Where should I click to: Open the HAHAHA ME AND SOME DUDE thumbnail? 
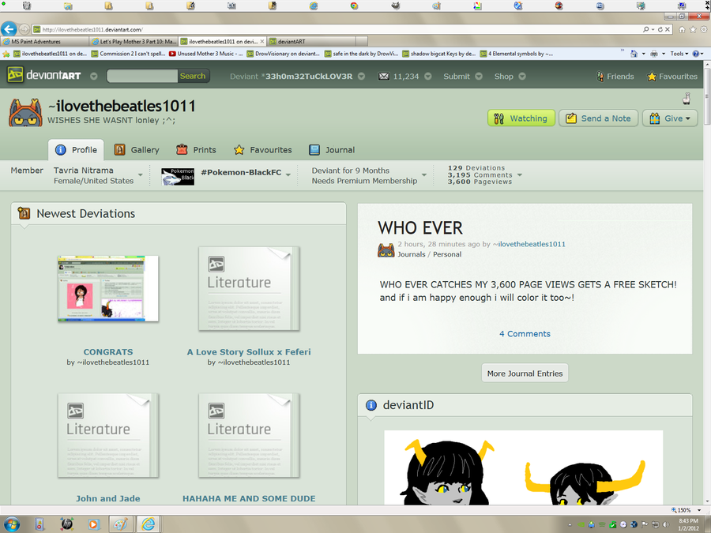click(x=249, y=436)
